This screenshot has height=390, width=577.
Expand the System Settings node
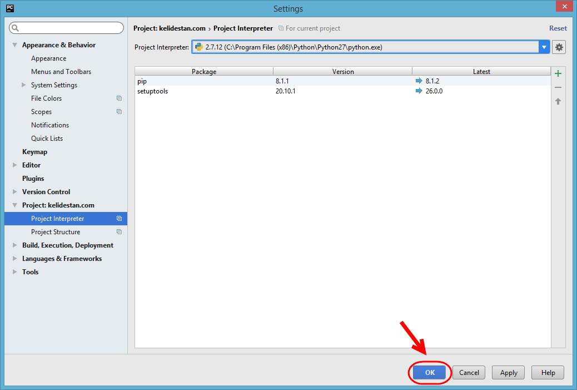point(23,85)
